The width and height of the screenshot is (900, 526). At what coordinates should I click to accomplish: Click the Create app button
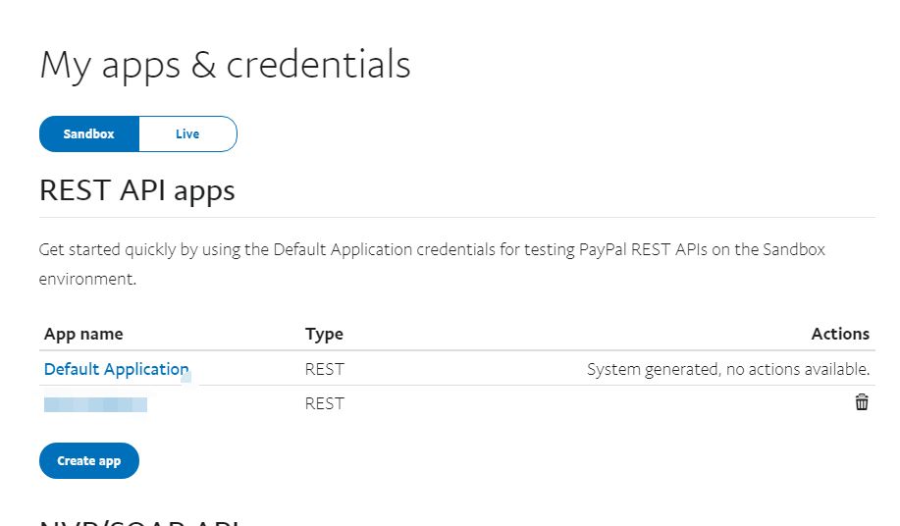[x=89, y=460]
